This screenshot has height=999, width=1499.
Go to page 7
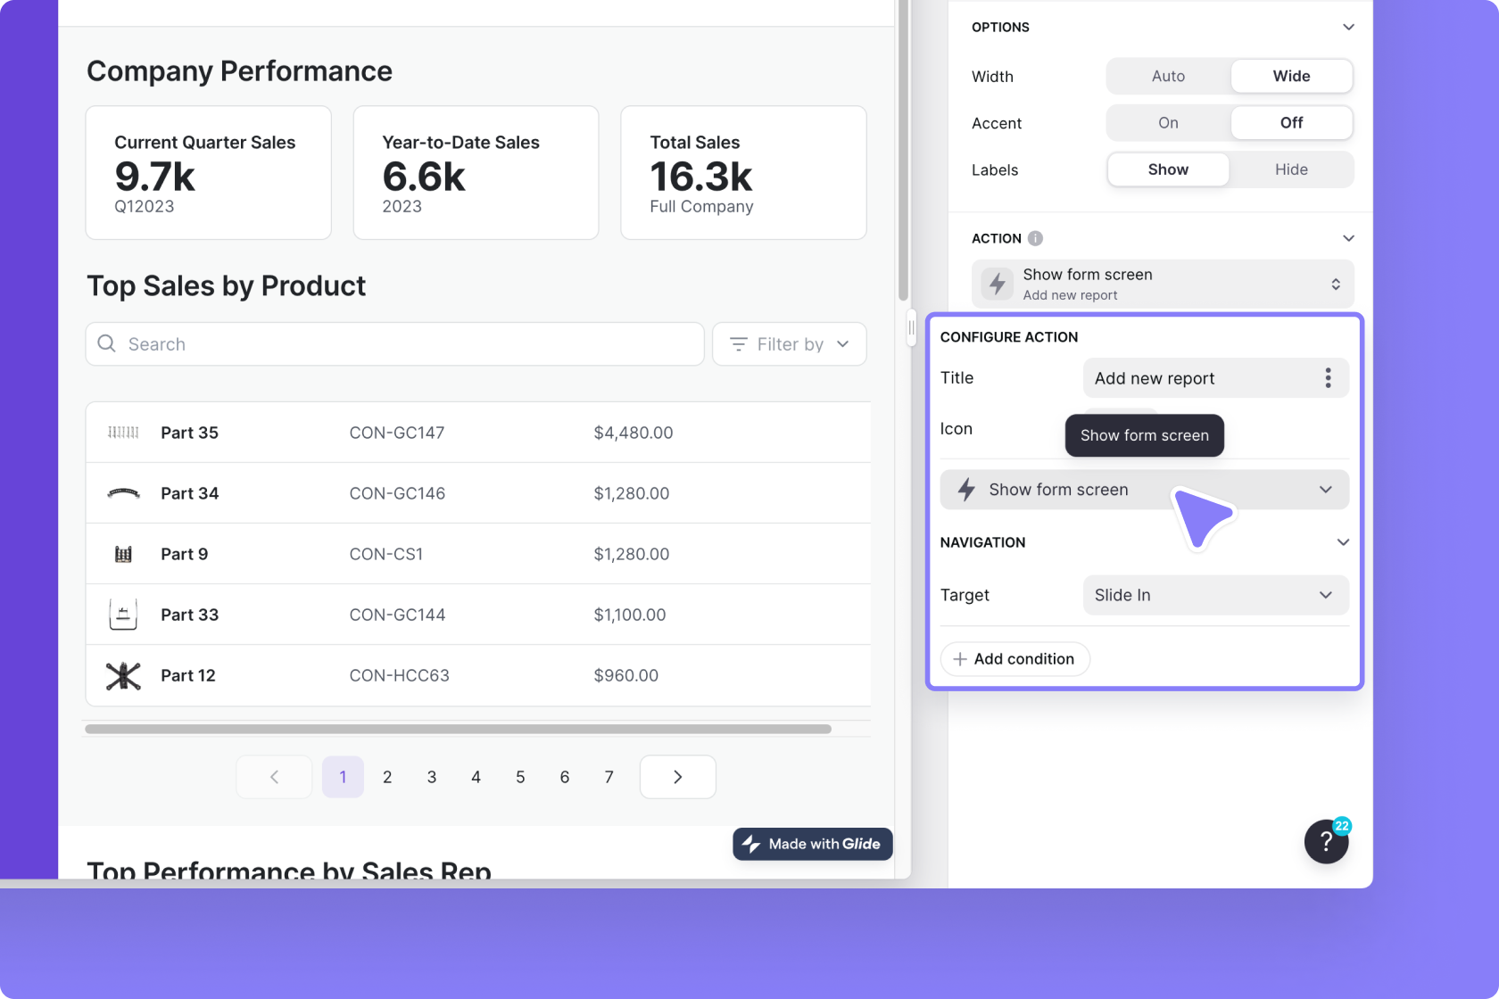click(x=609, y=777)
